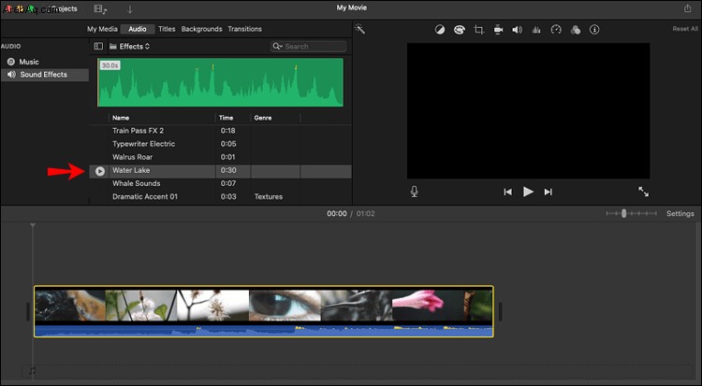This screenshot has height=386, width=702.
Task: Open the volume adjustment icon
Action: coord(517,30)
